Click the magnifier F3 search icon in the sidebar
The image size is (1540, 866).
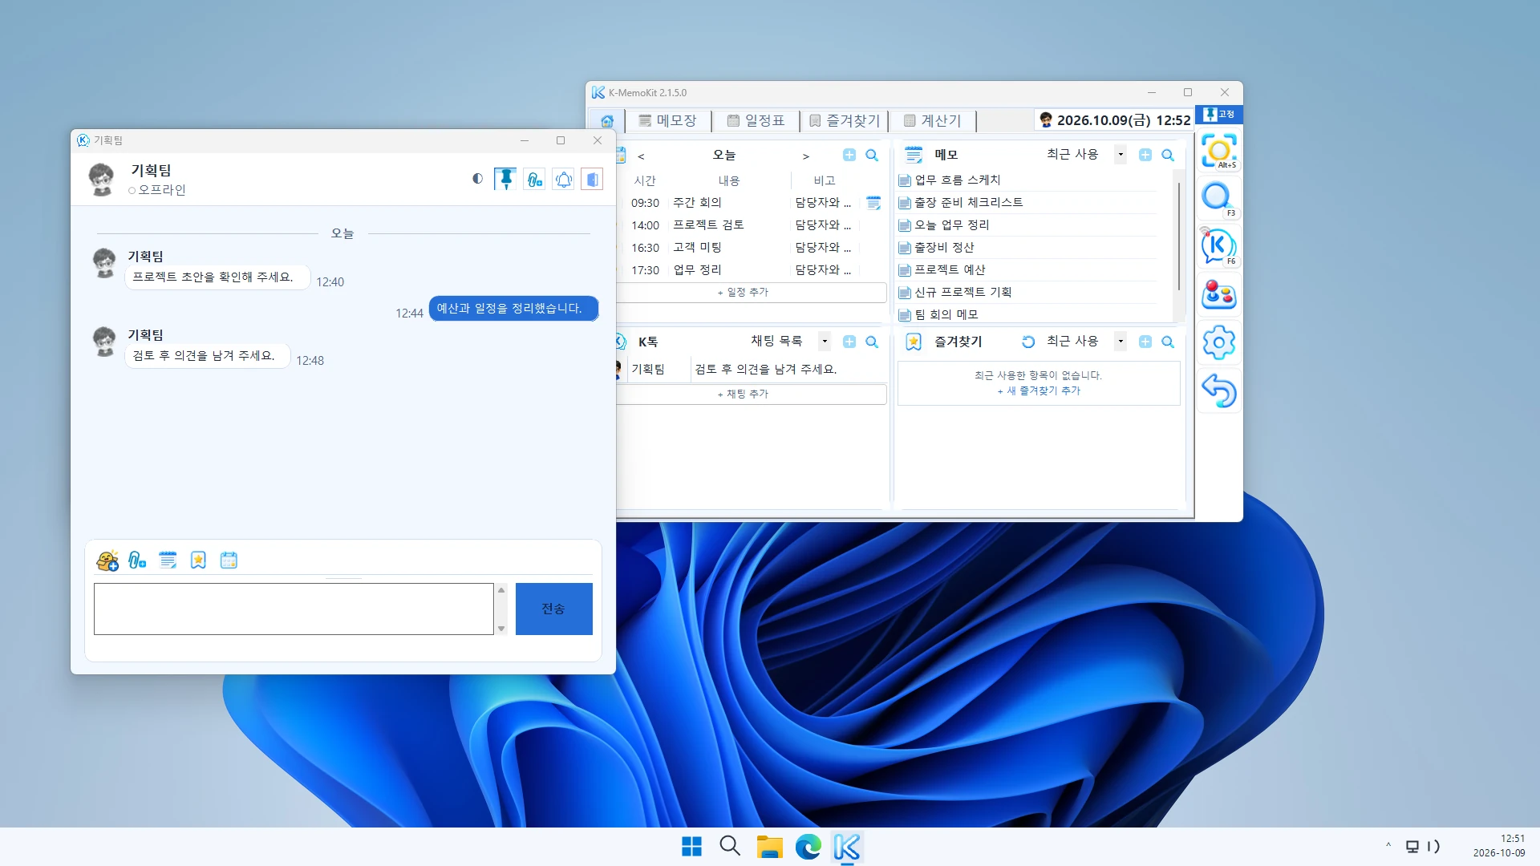pyautogui.click(x=1219, y=199)
